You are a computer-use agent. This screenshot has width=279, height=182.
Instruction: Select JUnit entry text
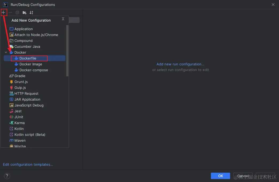click(x=19, y=117)
